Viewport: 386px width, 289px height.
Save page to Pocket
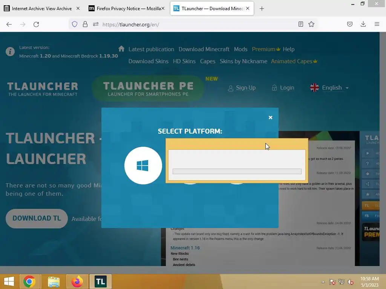coord(350,24)
